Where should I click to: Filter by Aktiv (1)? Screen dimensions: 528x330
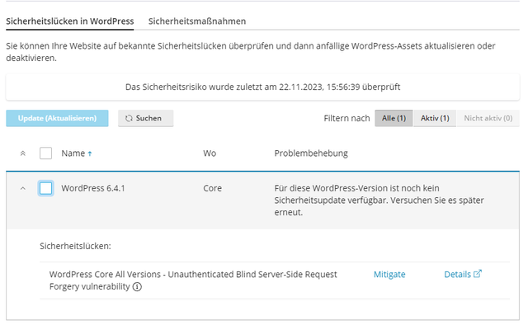pyautogui.click(x=435, y=118)
